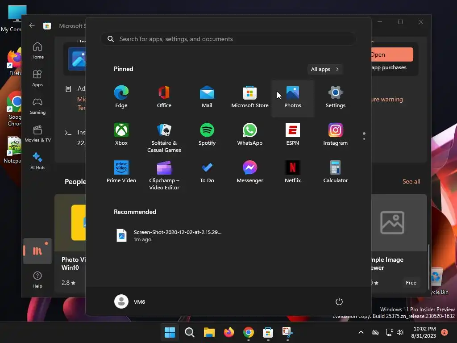Image resolution: width=457 pixels, height=343 pixels.
Task: Launch the Xbox app
Action: coord(121,135)
